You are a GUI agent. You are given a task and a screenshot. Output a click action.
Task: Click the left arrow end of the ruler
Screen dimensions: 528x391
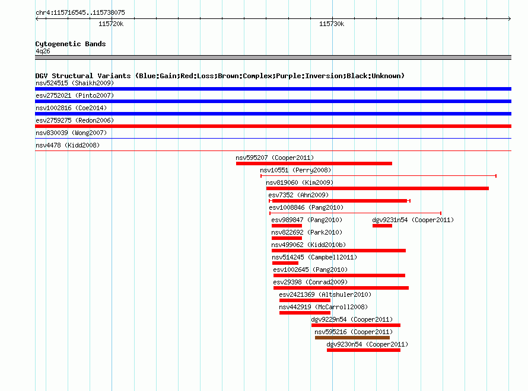tap(37, 19)
